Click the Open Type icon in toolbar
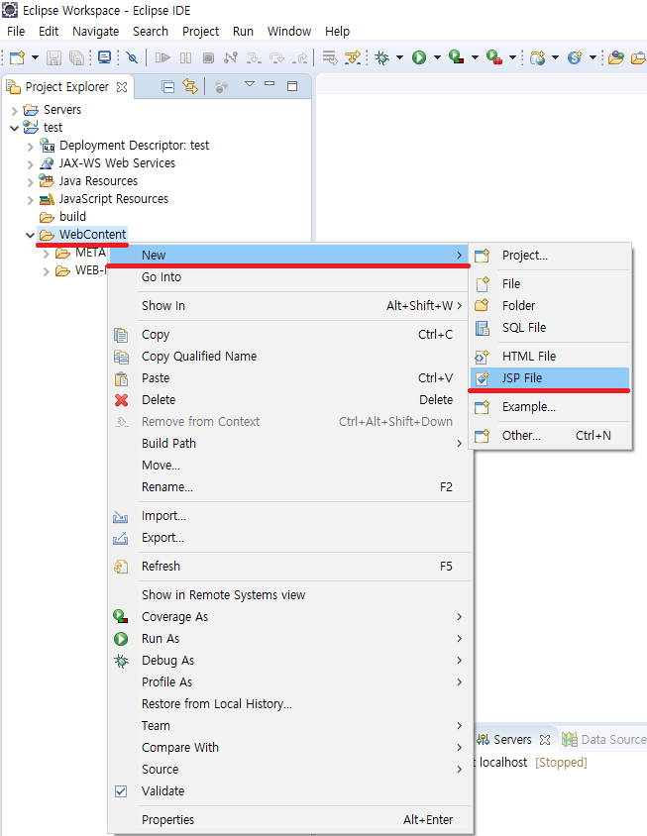 (x=616, y=57)
